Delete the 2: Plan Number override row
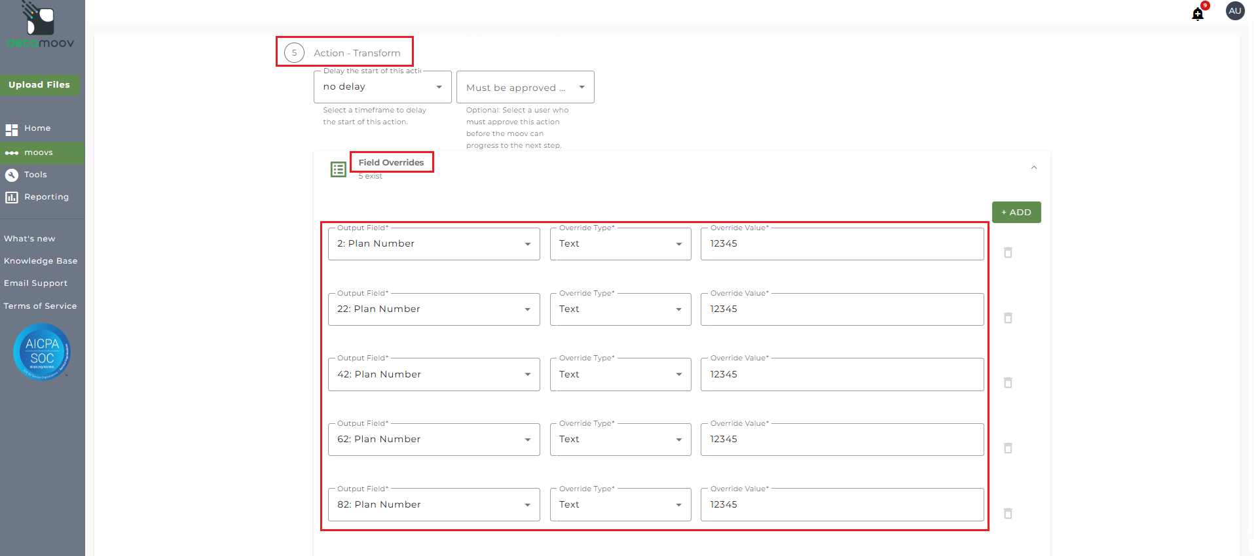The width and height of the screenshot is (1254, 556). pyautogui.click(x=1008, y=252)
